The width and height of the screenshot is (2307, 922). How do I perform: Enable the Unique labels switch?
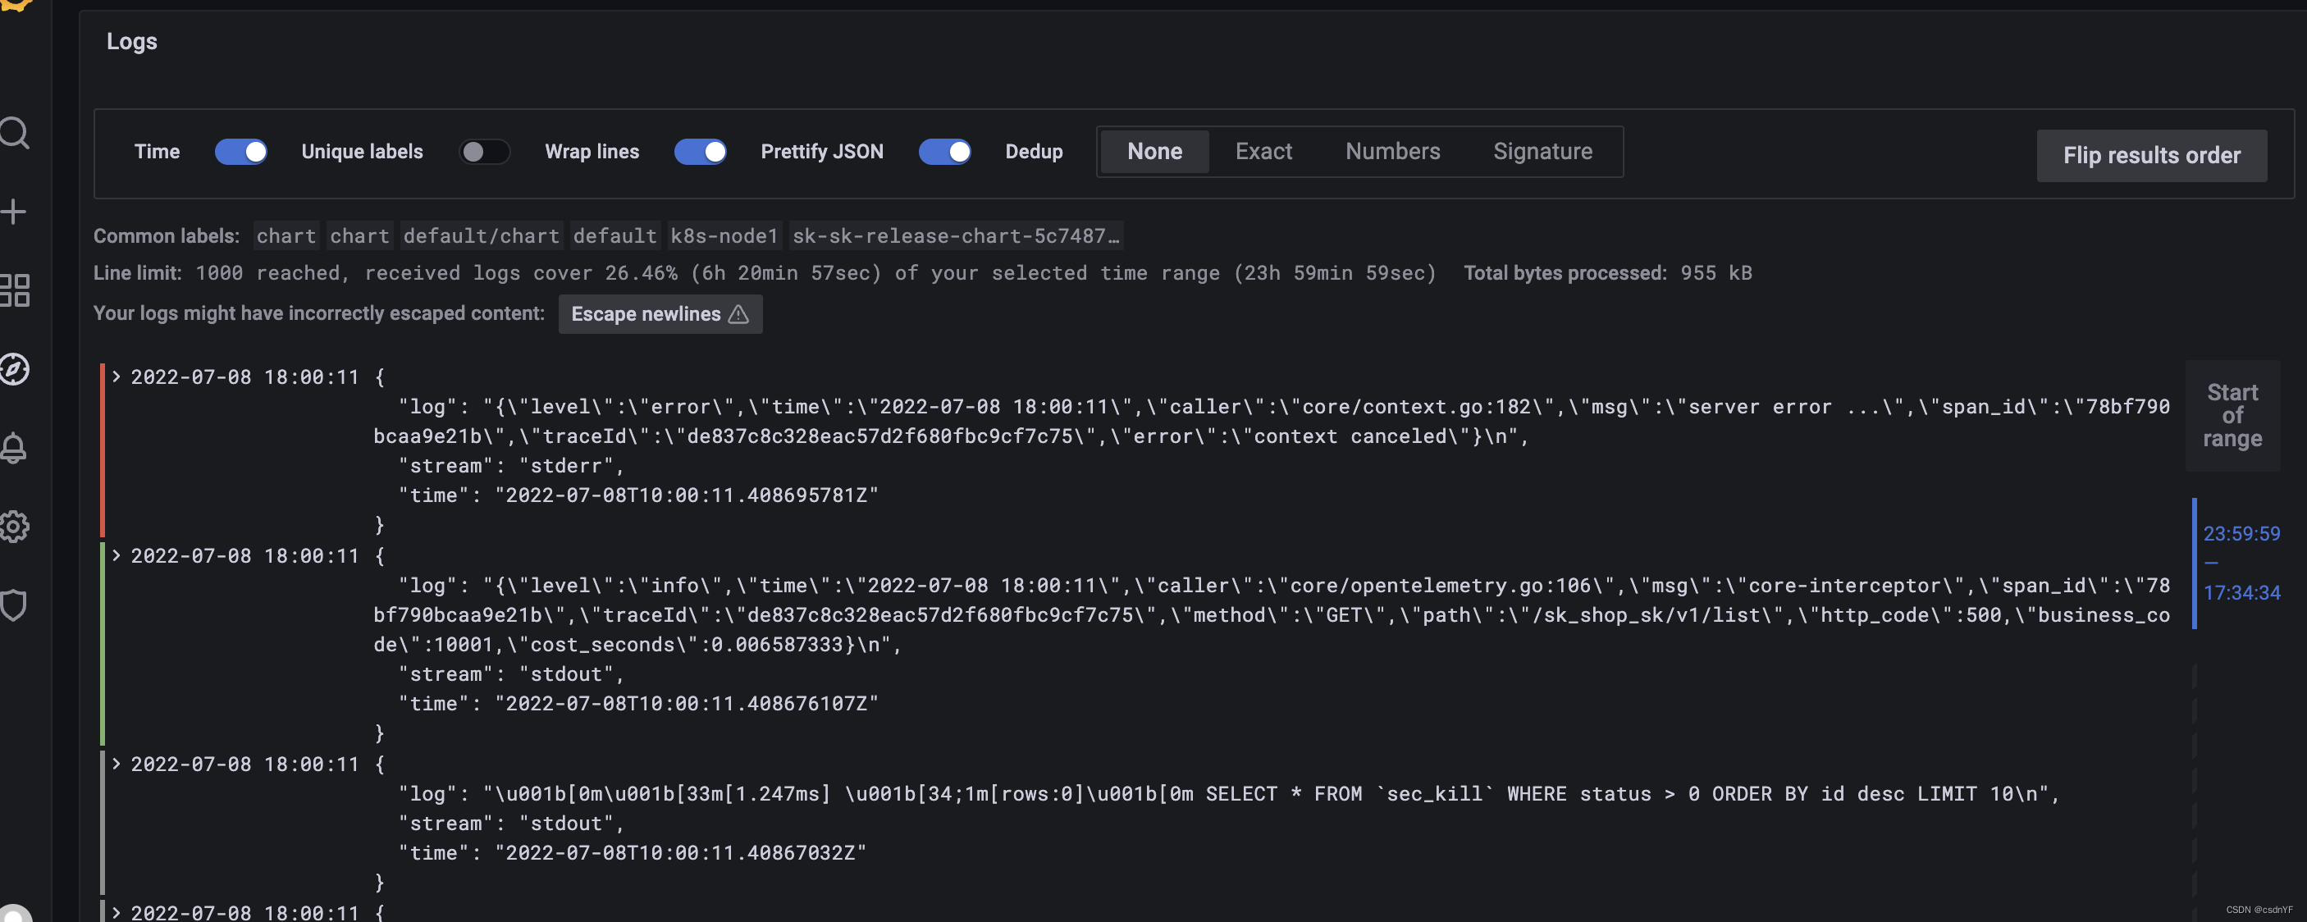485,153
